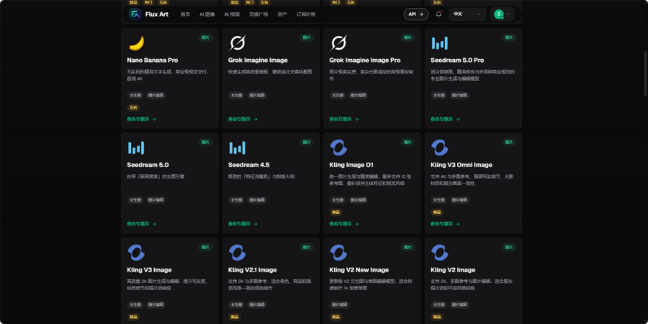Image resolution: width=648 pixels, height=324 pixels.
Task: Click the page vertical scrollbar thumb
Action: coord(644,74)
